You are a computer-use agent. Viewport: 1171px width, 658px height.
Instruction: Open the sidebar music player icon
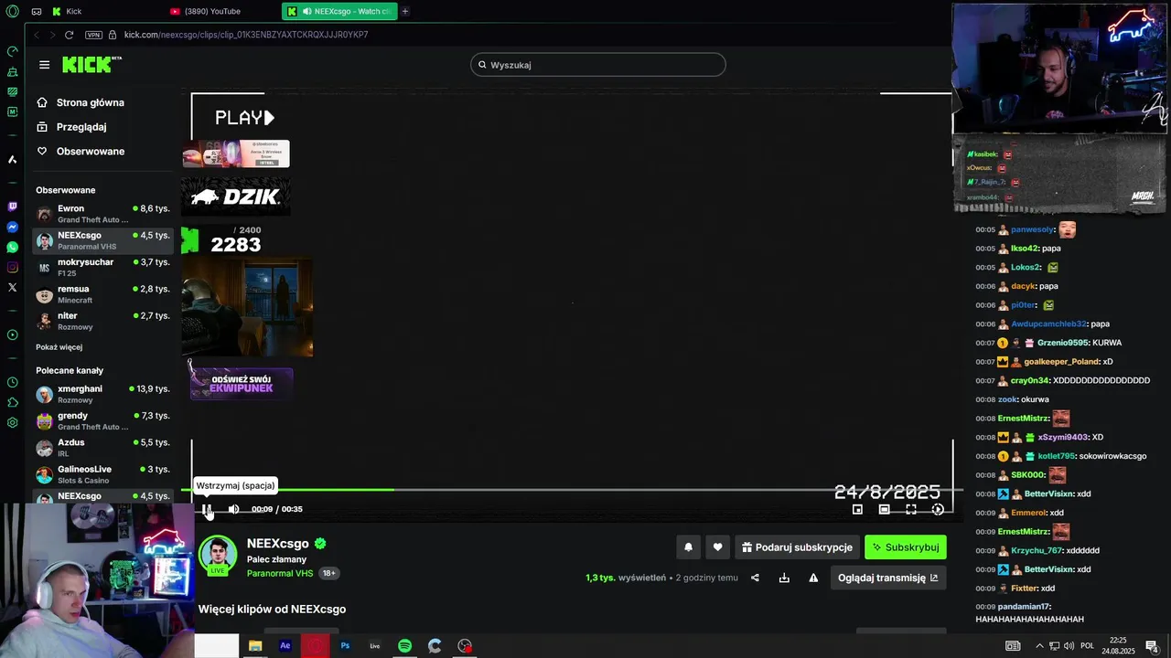coord(12,334)
